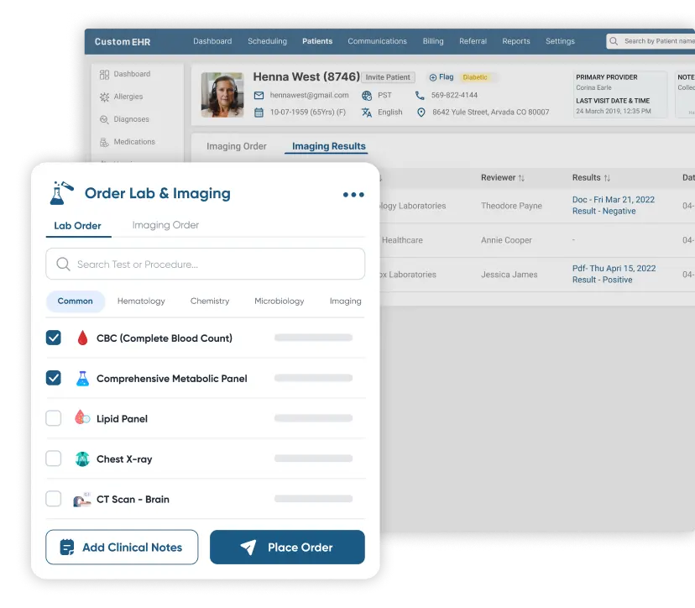Click the Allergies icon in the sidebar
Image resolution: width=695 pixels, height=608 pixels.
[x=104, y=97]
